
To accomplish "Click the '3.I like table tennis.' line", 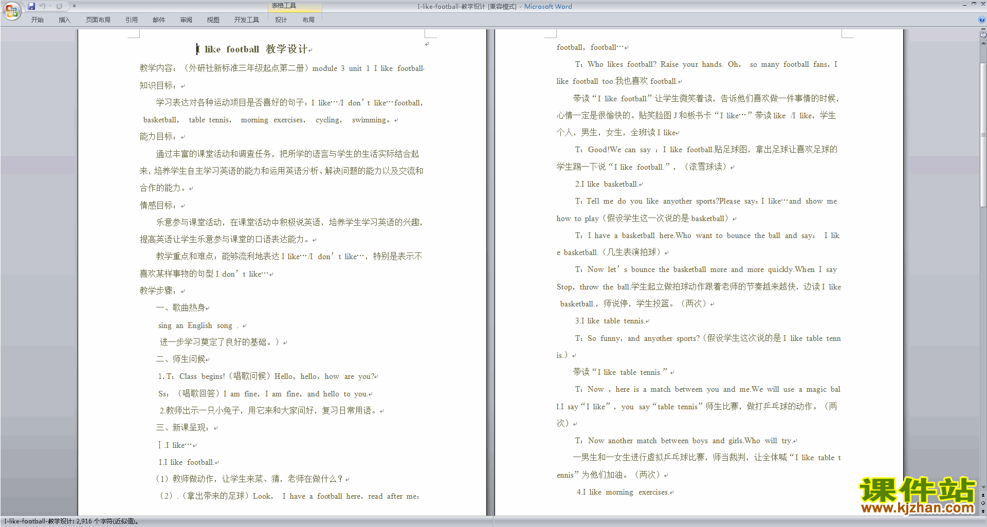I will pyautogui.click(x=610, y=321).
